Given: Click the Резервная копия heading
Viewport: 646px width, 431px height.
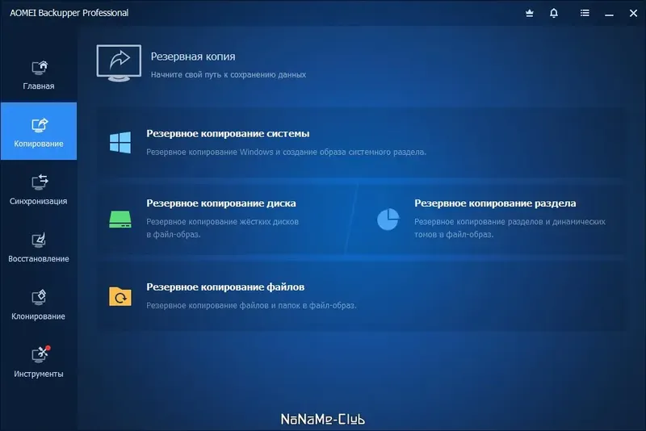Looking at the screenshot, I should (193, 56).
